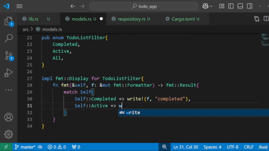Change line ending via CRLF
This screenshot has height=151, width=269.
pos(248,147)
